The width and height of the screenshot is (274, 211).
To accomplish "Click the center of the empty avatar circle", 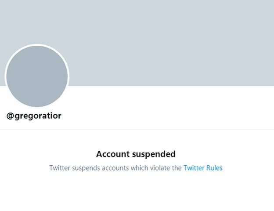I will click(37, 76).
